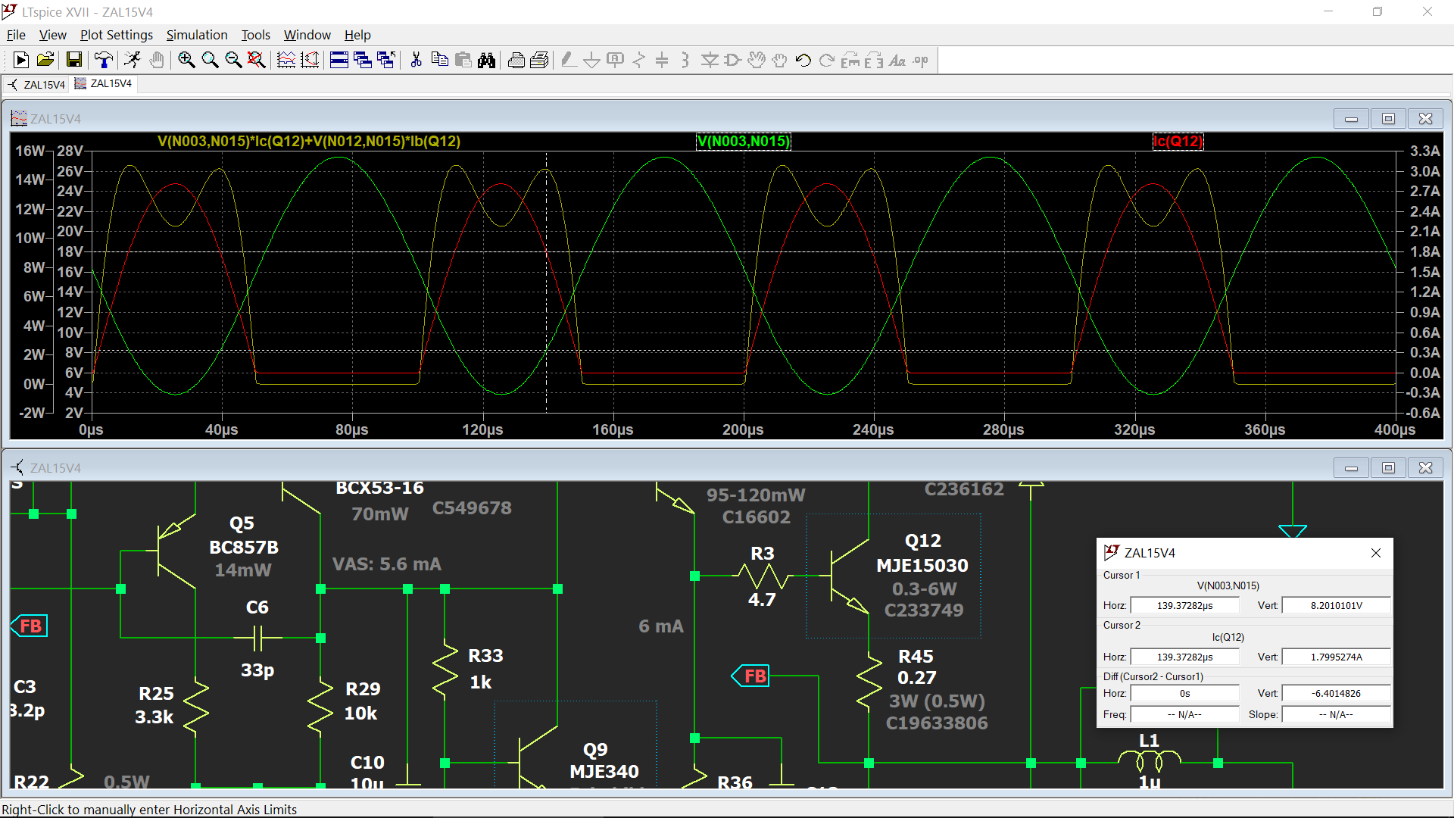Select the V(N003,N015) trace label
1454x818 pixels.
tap(743, 141)
